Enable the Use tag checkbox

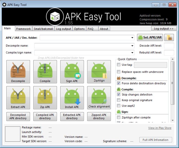coord(119,65)
